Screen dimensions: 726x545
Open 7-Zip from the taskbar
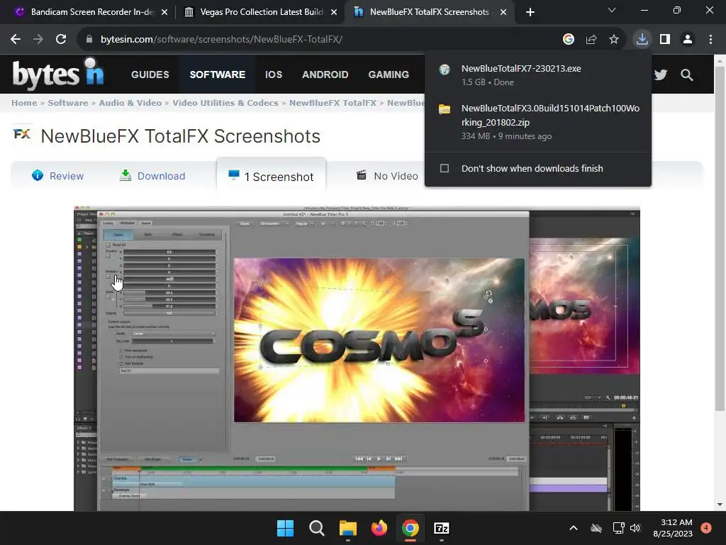click(442, 528)
